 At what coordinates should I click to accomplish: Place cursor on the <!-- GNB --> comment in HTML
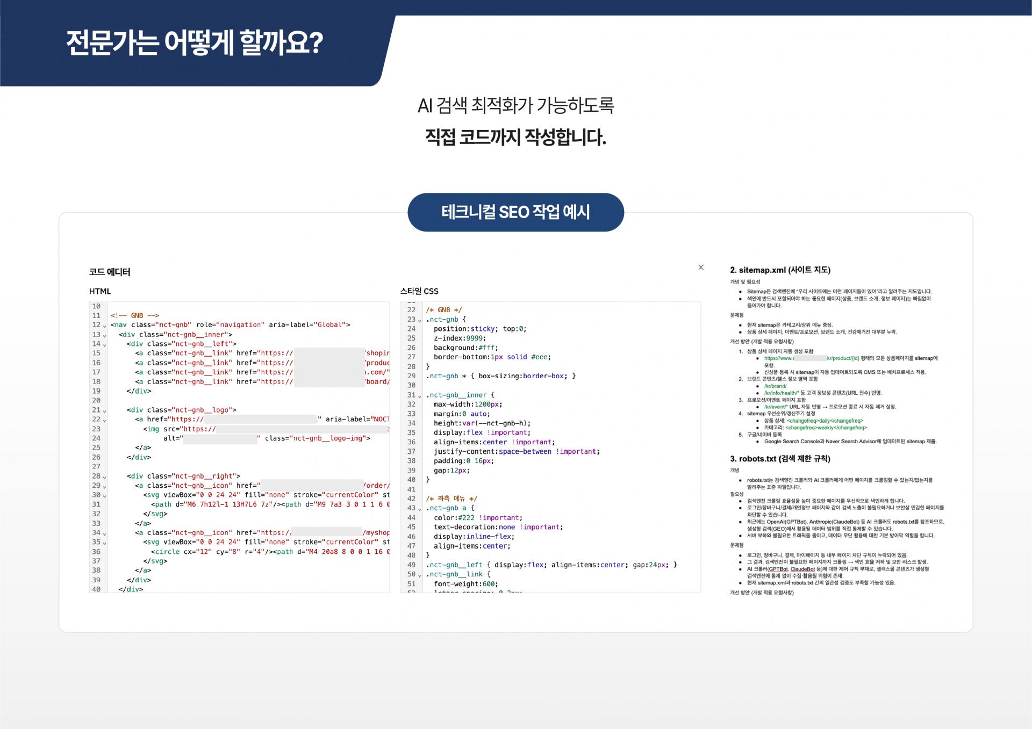click(135, 315)
